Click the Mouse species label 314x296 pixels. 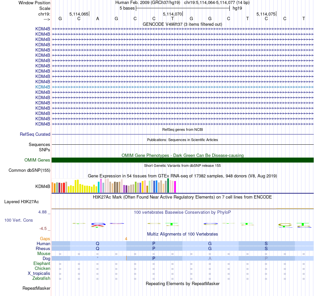coord(44,254)
